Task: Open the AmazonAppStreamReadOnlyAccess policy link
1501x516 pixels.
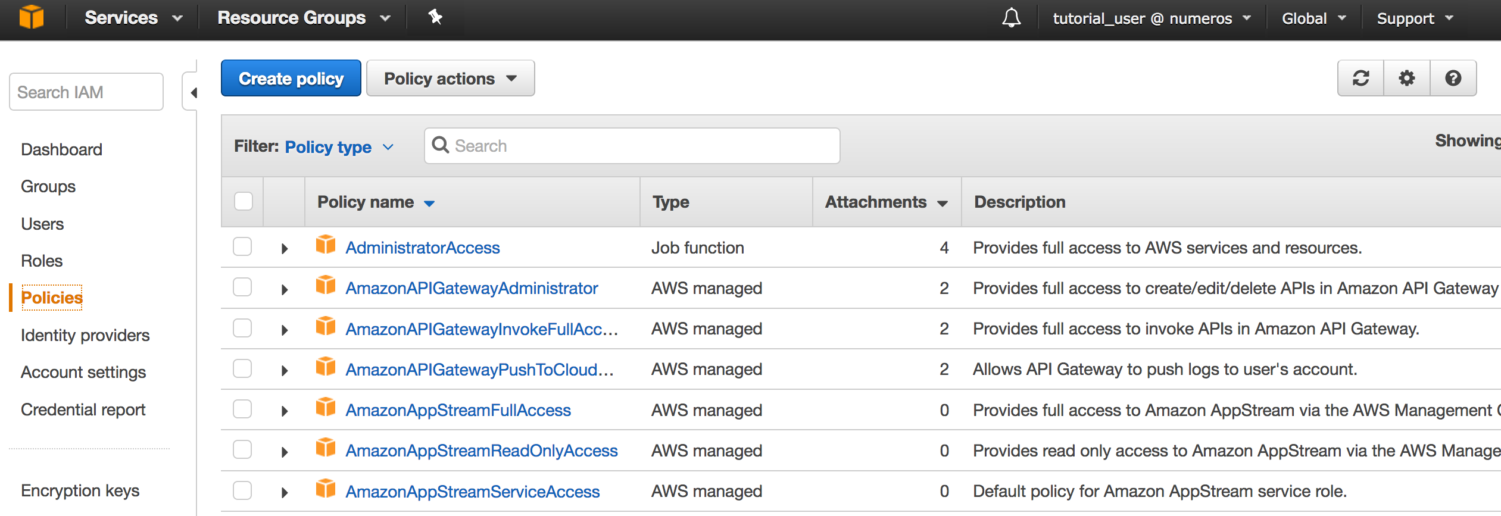Action: click(481, 451)
